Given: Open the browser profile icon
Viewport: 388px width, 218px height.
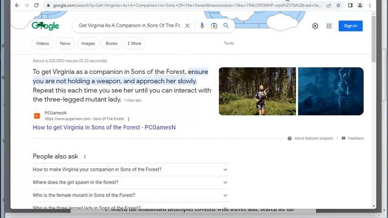Looking at the screenshot, I should pos(360,5).
